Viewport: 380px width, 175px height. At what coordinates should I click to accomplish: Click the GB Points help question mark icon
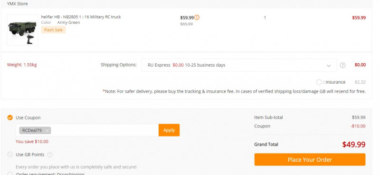(50, 155)
